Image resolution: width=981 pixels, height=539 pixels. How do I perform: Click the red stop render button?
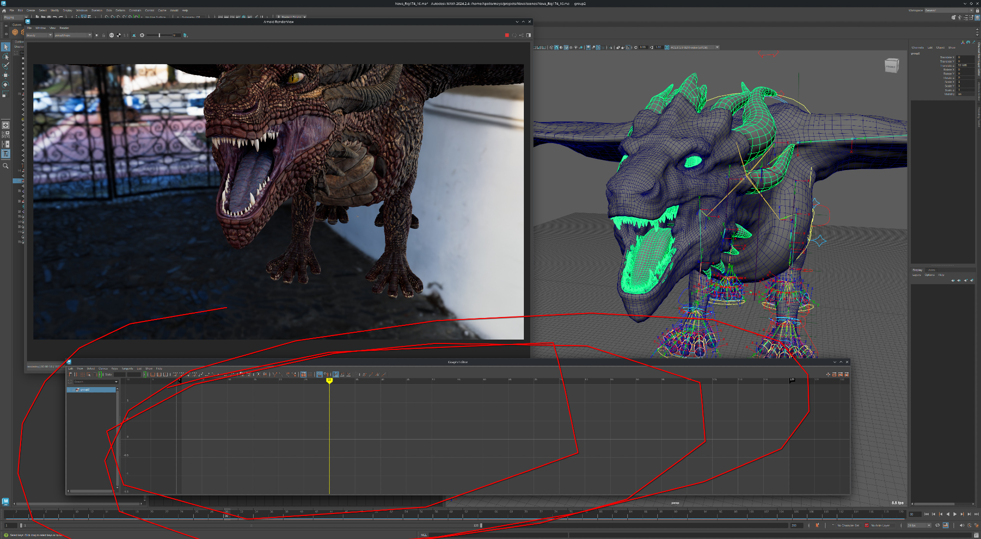coord(507,35)
